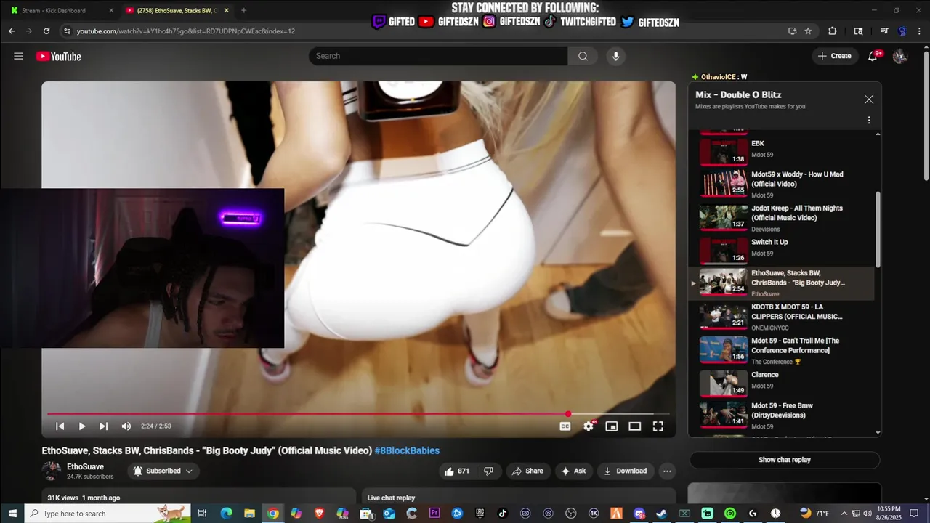Open a new browser tab
This screenshot has width=930, height=523.
243,11
